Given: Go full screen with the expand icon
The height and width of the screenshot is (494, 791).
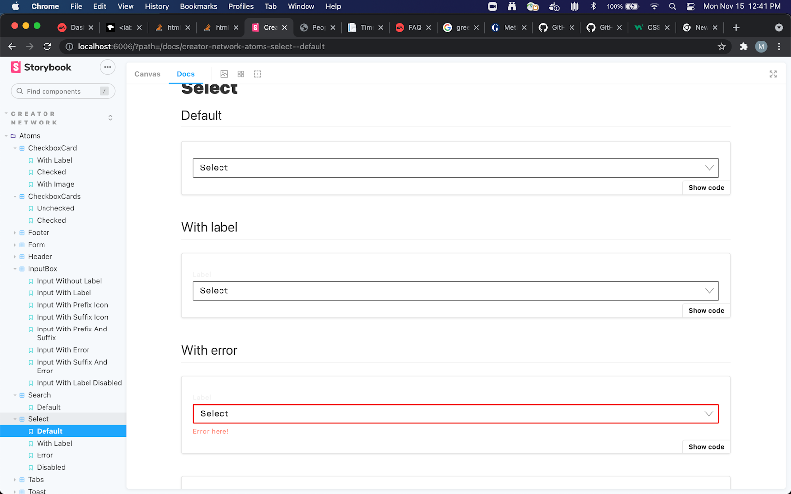Looking at the screenshot, I should tap(773, 74).
